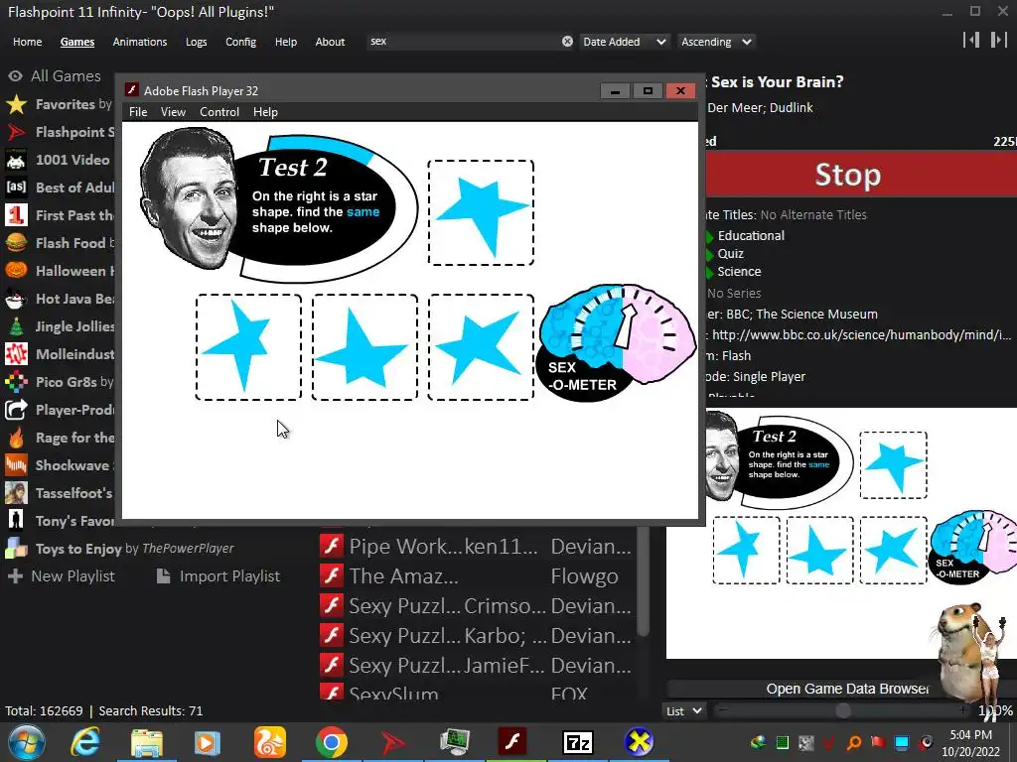This screenshot has width=1017, height=762.
Task: Open Google Chrome from the taskbar
Action: pos(332,742)
